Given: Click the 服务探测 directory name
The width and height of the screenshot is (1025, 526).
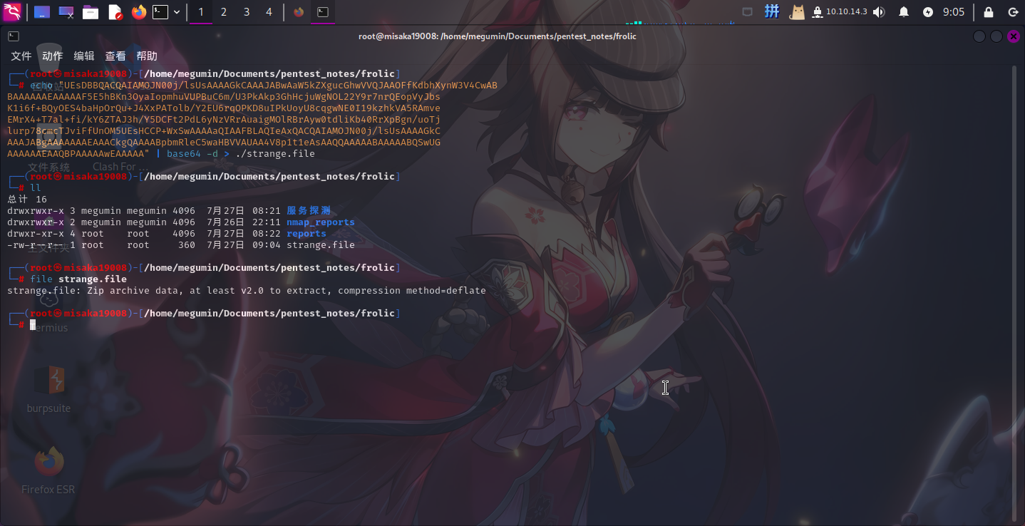Looking at the screenshot, I should pyautogui.click(x=309, y=210).
